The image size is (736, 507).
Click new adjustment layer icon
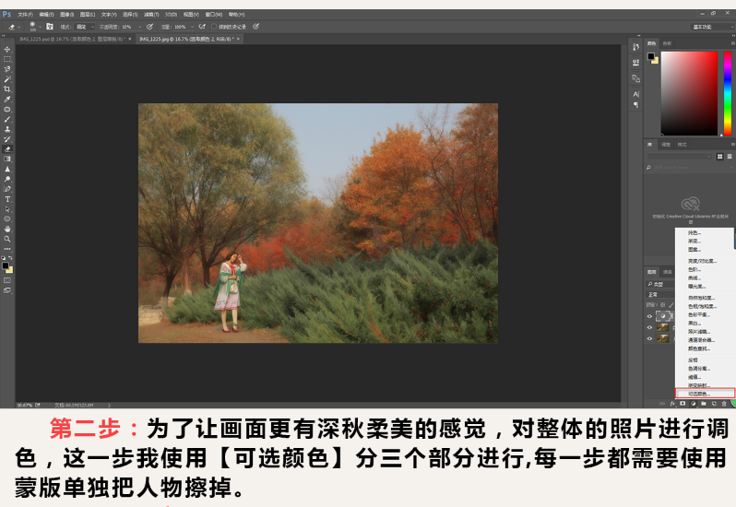(x=693, y=404)
